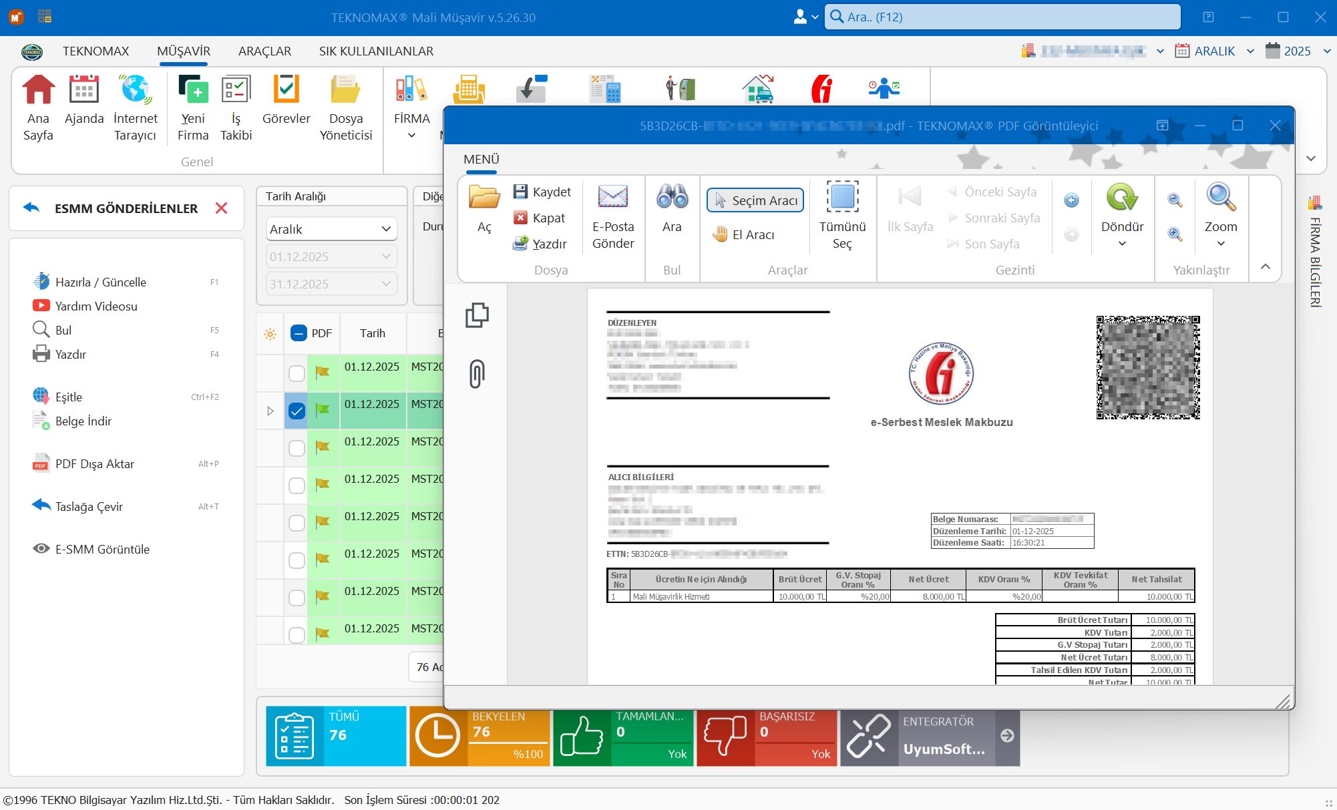Check the first row checkbox in the list
Screen dimensions: 1337x810
[297, 373]
